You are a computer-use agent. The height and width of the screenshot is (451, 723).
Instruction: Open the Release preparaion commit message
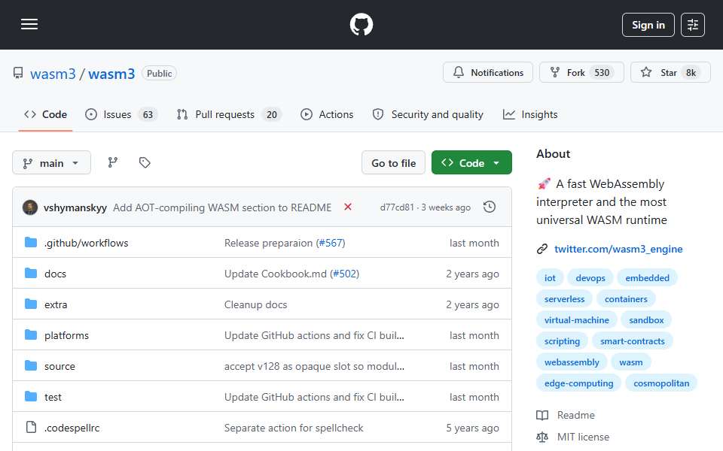[x=268, y=243]
